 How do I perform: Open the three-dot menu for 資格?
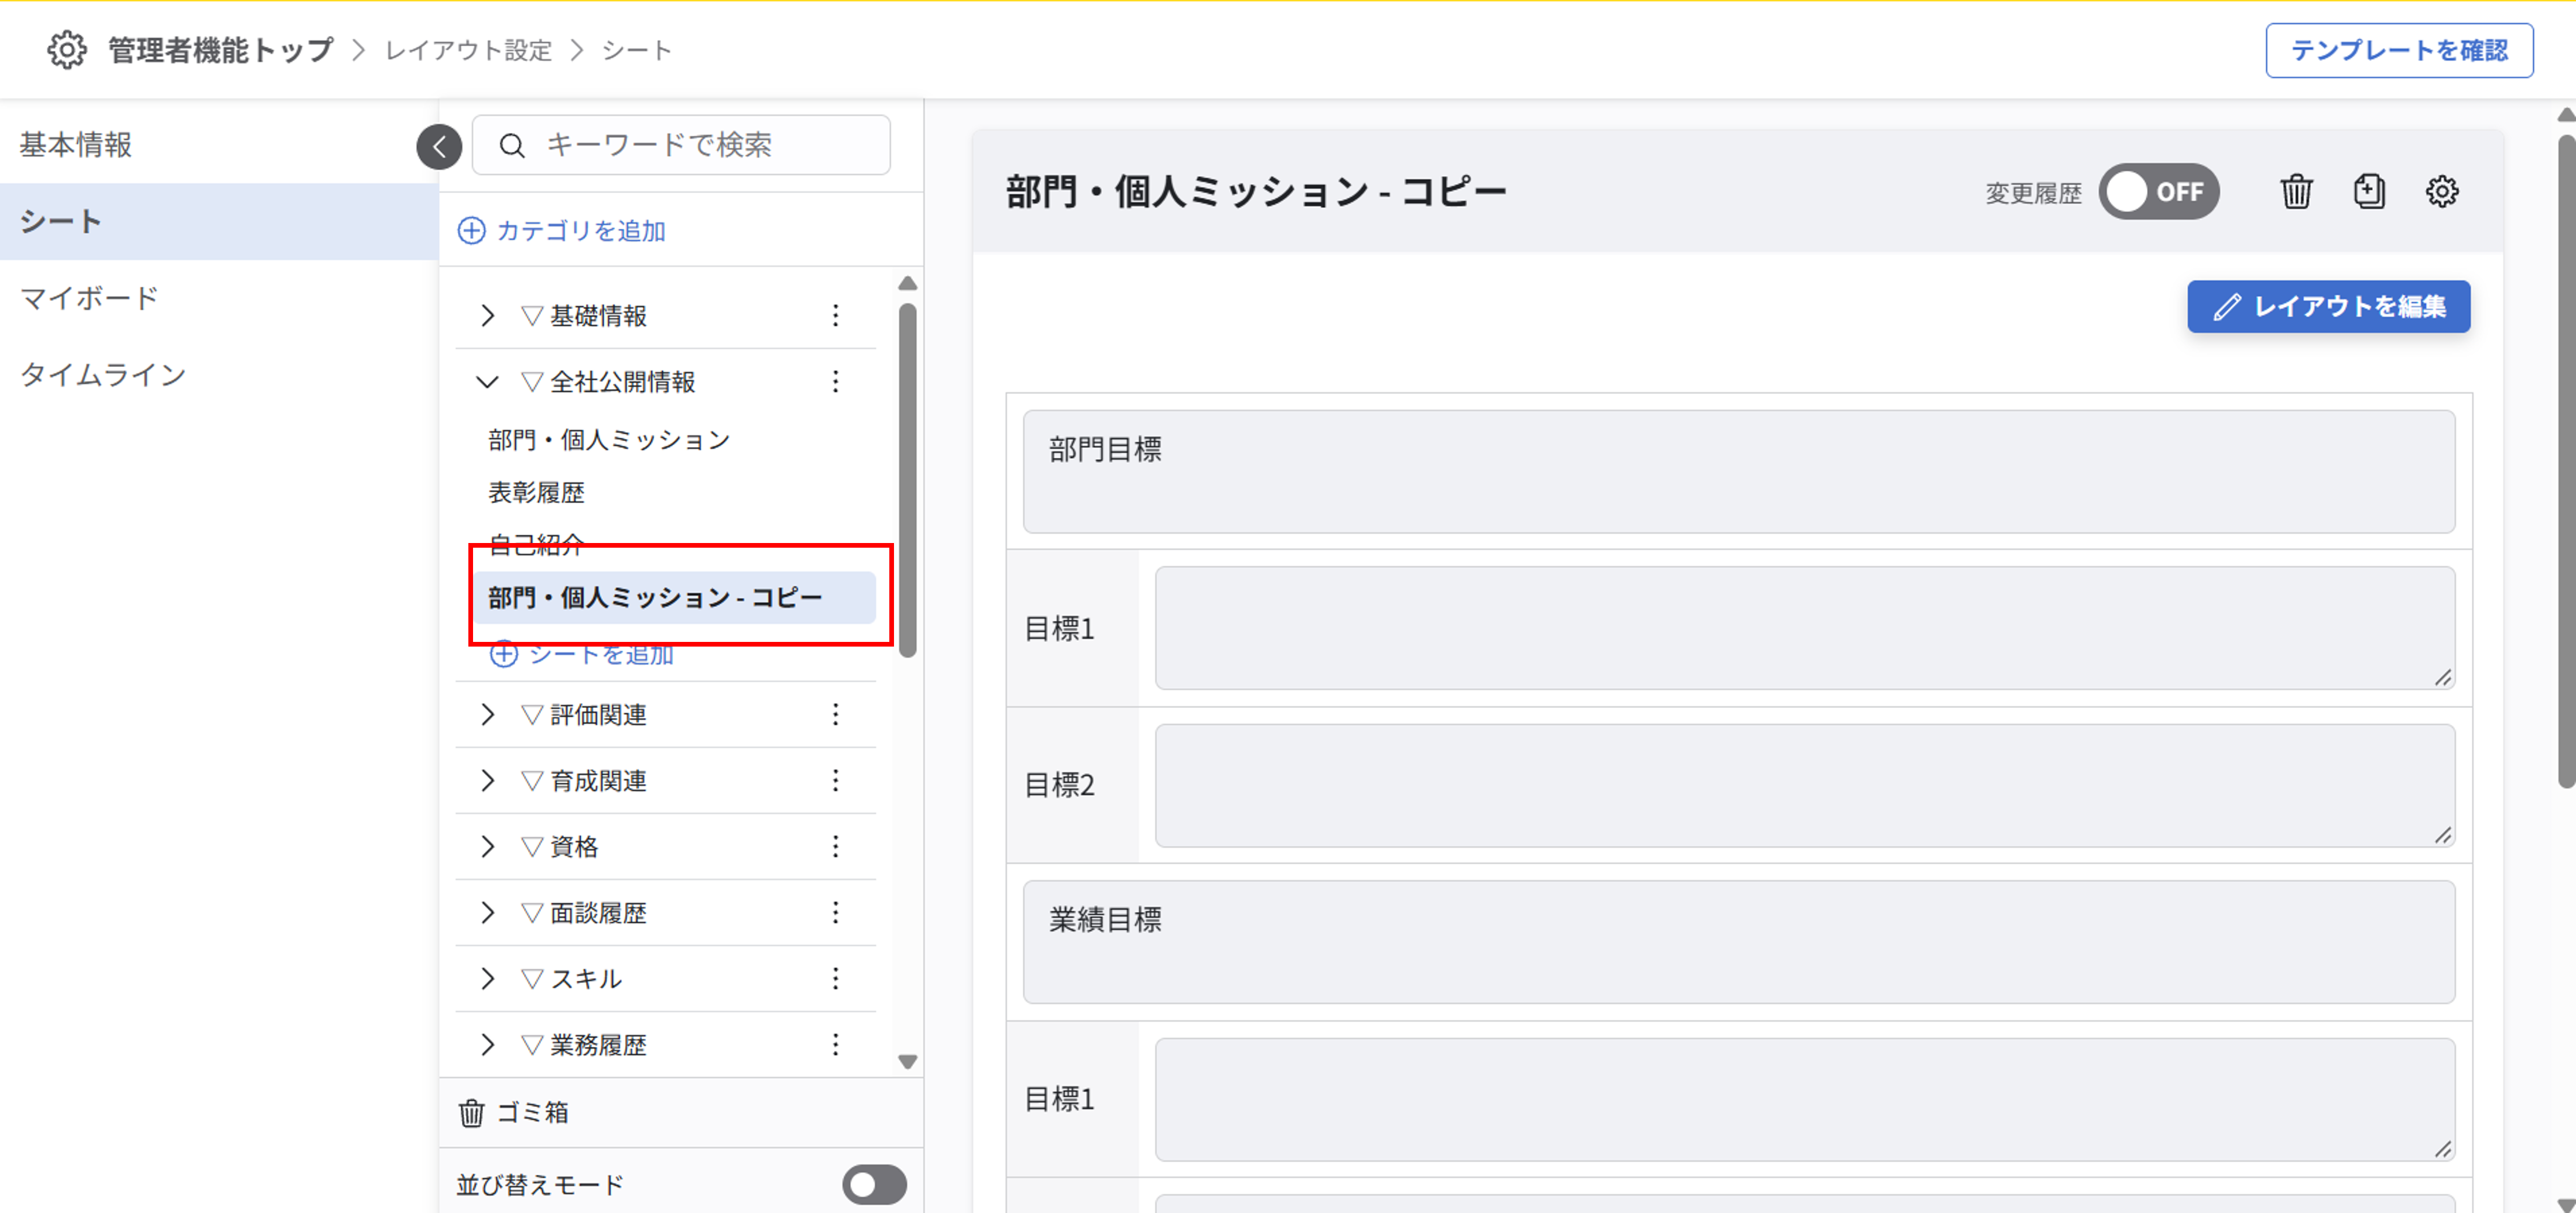tap(835, 846)
